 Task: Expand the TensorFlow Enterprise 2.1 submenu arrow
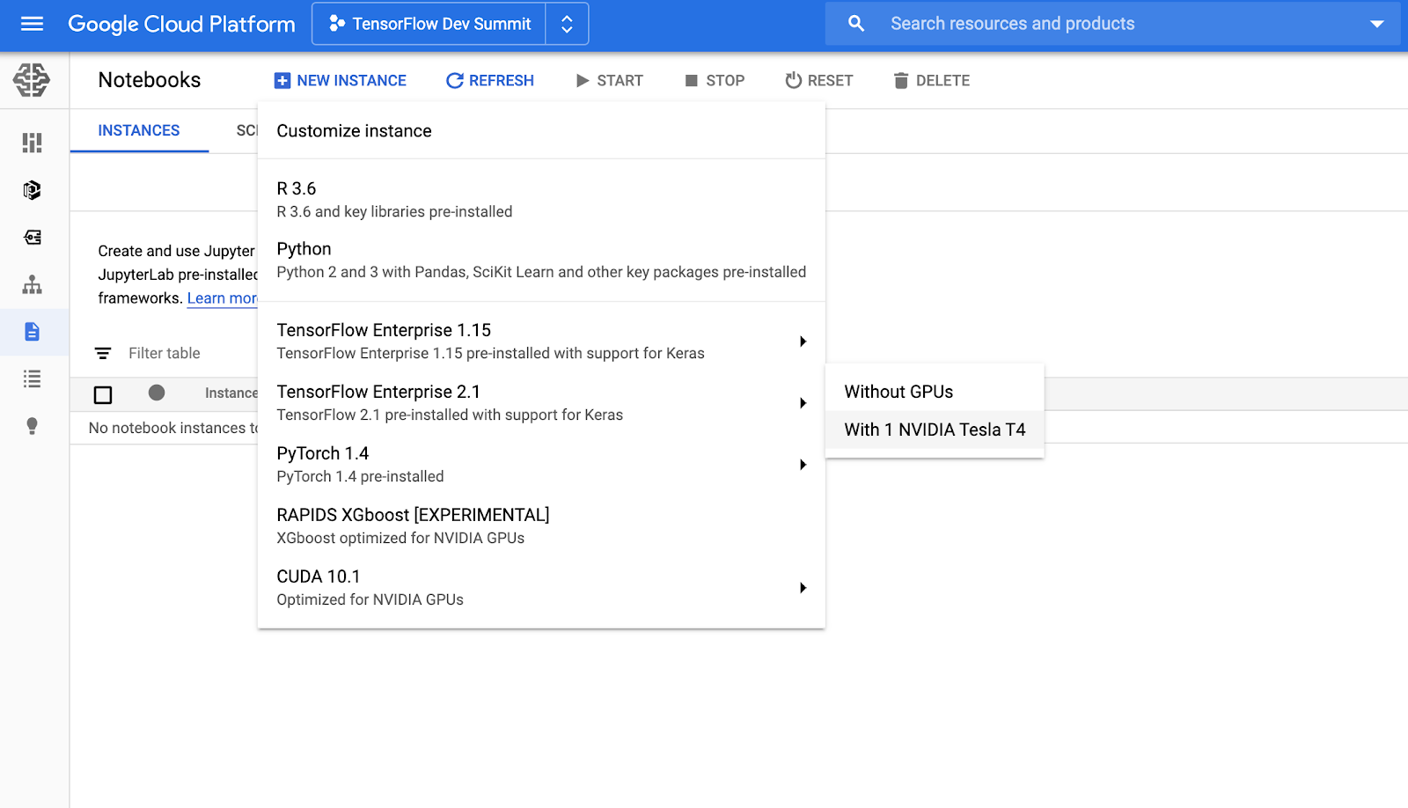[803, 403]
